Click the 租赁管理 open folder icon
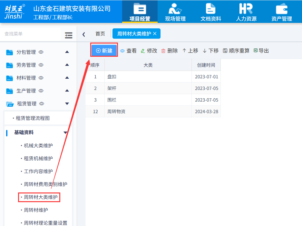The width and height of the screenshot is (302, 226). click(10, 104)
